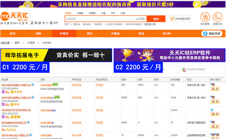The image size is (226, 139).
Task: Click breadcrumb link 首页
Action: [17, 43]
